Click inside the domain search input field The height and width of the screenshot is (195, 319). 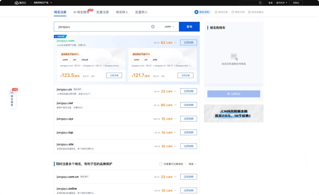click(104, 27)
